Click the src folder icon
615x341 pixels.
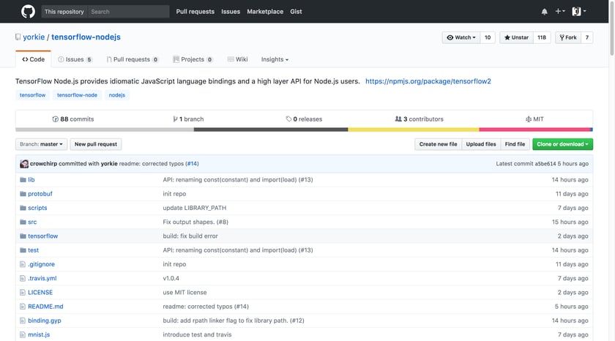coord(23,222)
